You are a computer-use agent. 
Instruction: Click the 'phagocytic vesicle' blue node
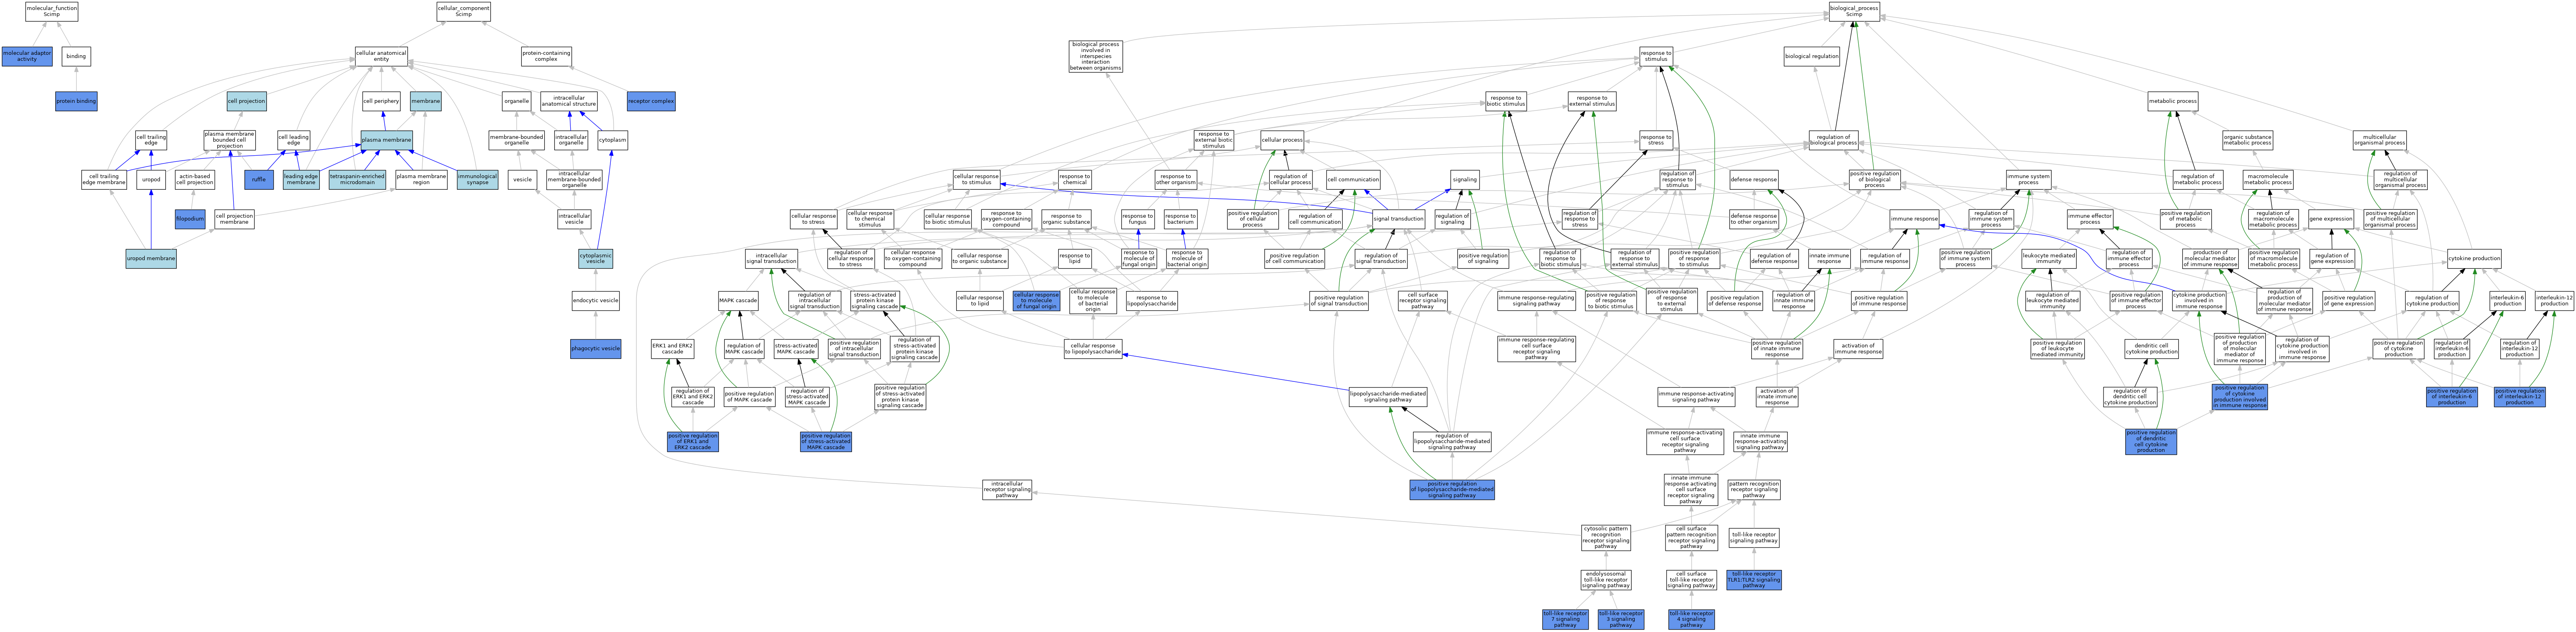pyautogui.click(x=595, y=349)
